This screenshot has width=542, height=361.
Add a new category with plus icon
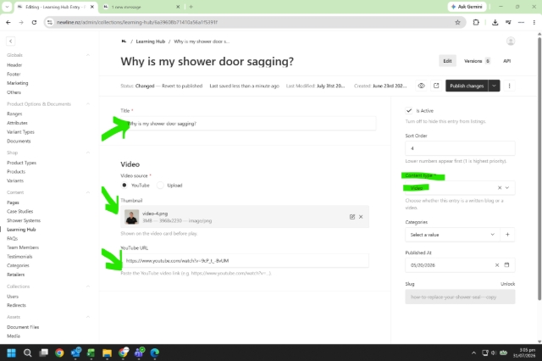(507, 235)
